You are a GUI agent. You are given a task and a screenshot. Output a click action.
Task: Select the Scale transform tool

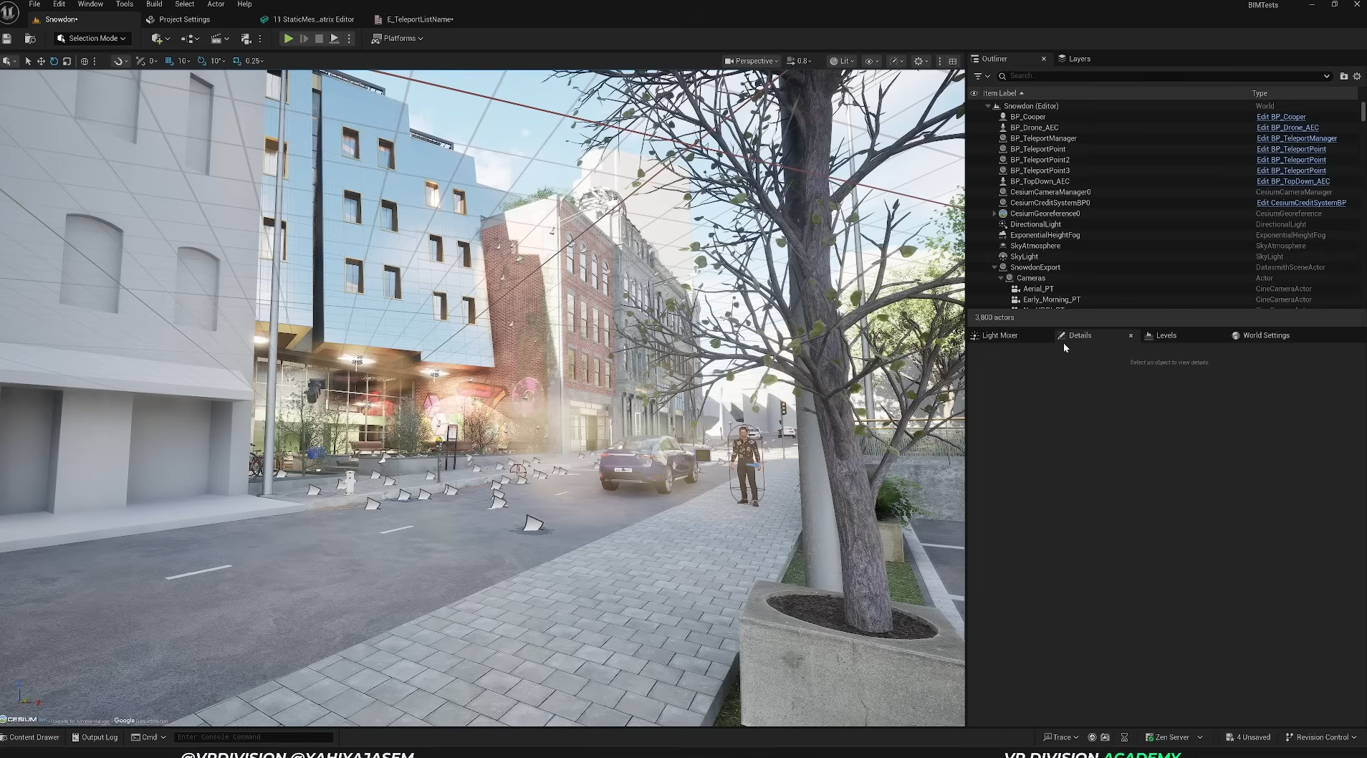click(x=67, y=62)
